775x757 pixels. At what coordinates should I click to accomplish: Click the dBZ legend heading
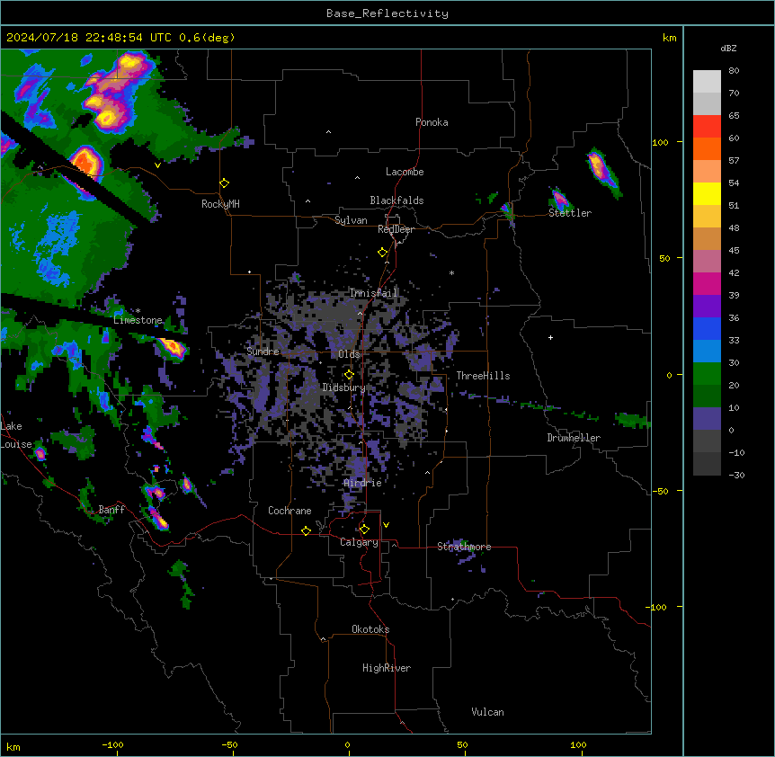coord(728,48)
